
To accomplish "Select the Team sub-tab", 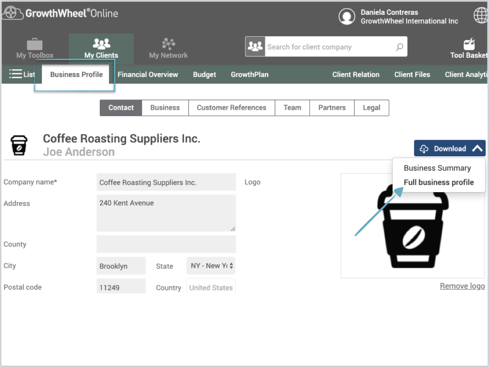I will point(292,108).
